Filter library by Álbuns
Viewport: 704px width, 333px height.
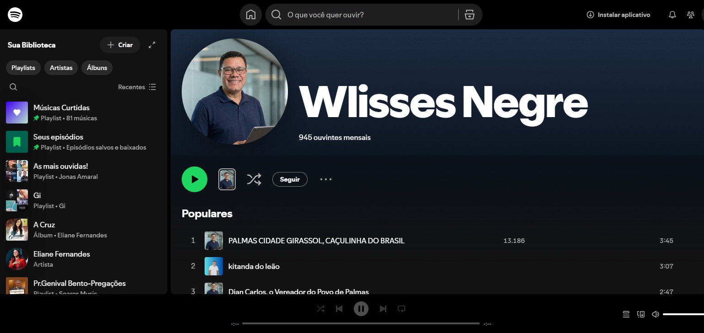97,68
